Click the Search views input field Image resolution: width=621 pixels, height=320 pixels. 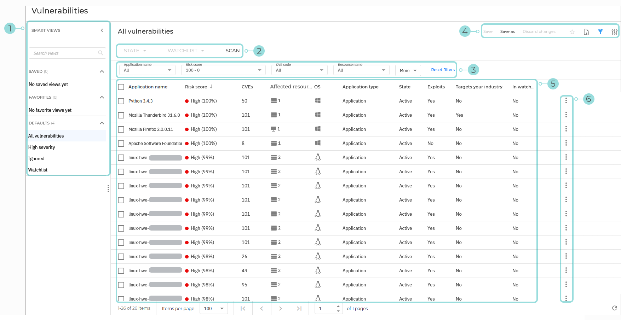click(x=64, y=53)
